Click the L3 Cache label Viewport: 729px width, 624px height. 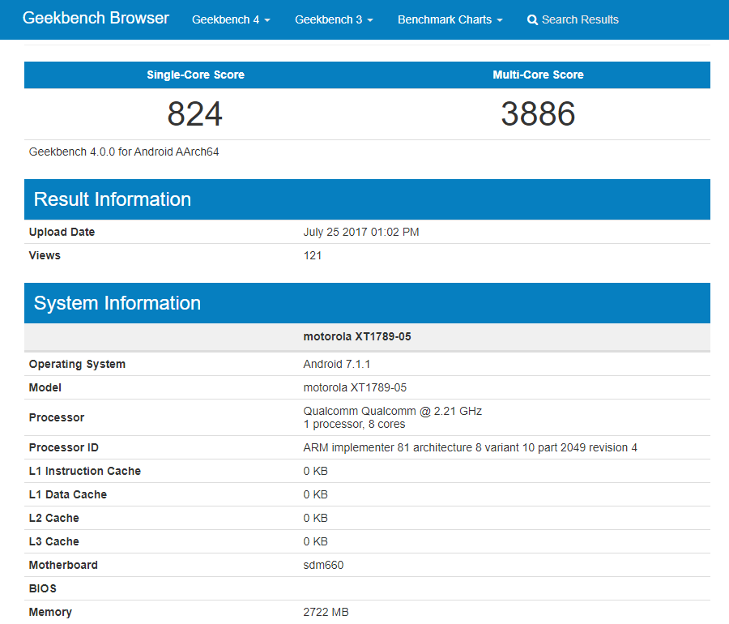(54, 541)
